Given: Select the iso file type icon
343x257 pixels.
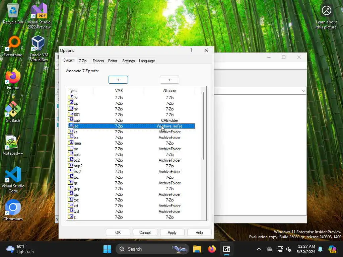Looking at the screenshot, I should 71,126.
